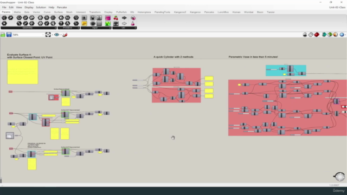347x195 pixels.
Task: Select the Box parameter icon
Action: pyautogui.click(x=40, y=18)
